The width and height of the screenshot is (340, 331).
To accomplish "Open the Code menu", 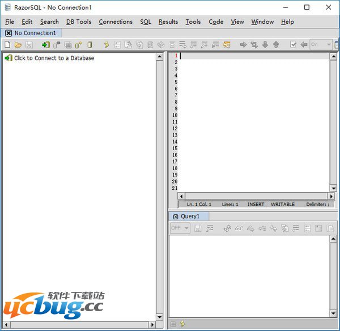I will point(216,22).
